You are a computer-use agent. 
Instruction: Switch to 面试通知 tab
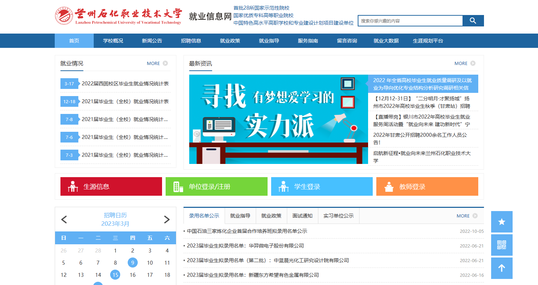pyautogui.click(x=302, y=216)
